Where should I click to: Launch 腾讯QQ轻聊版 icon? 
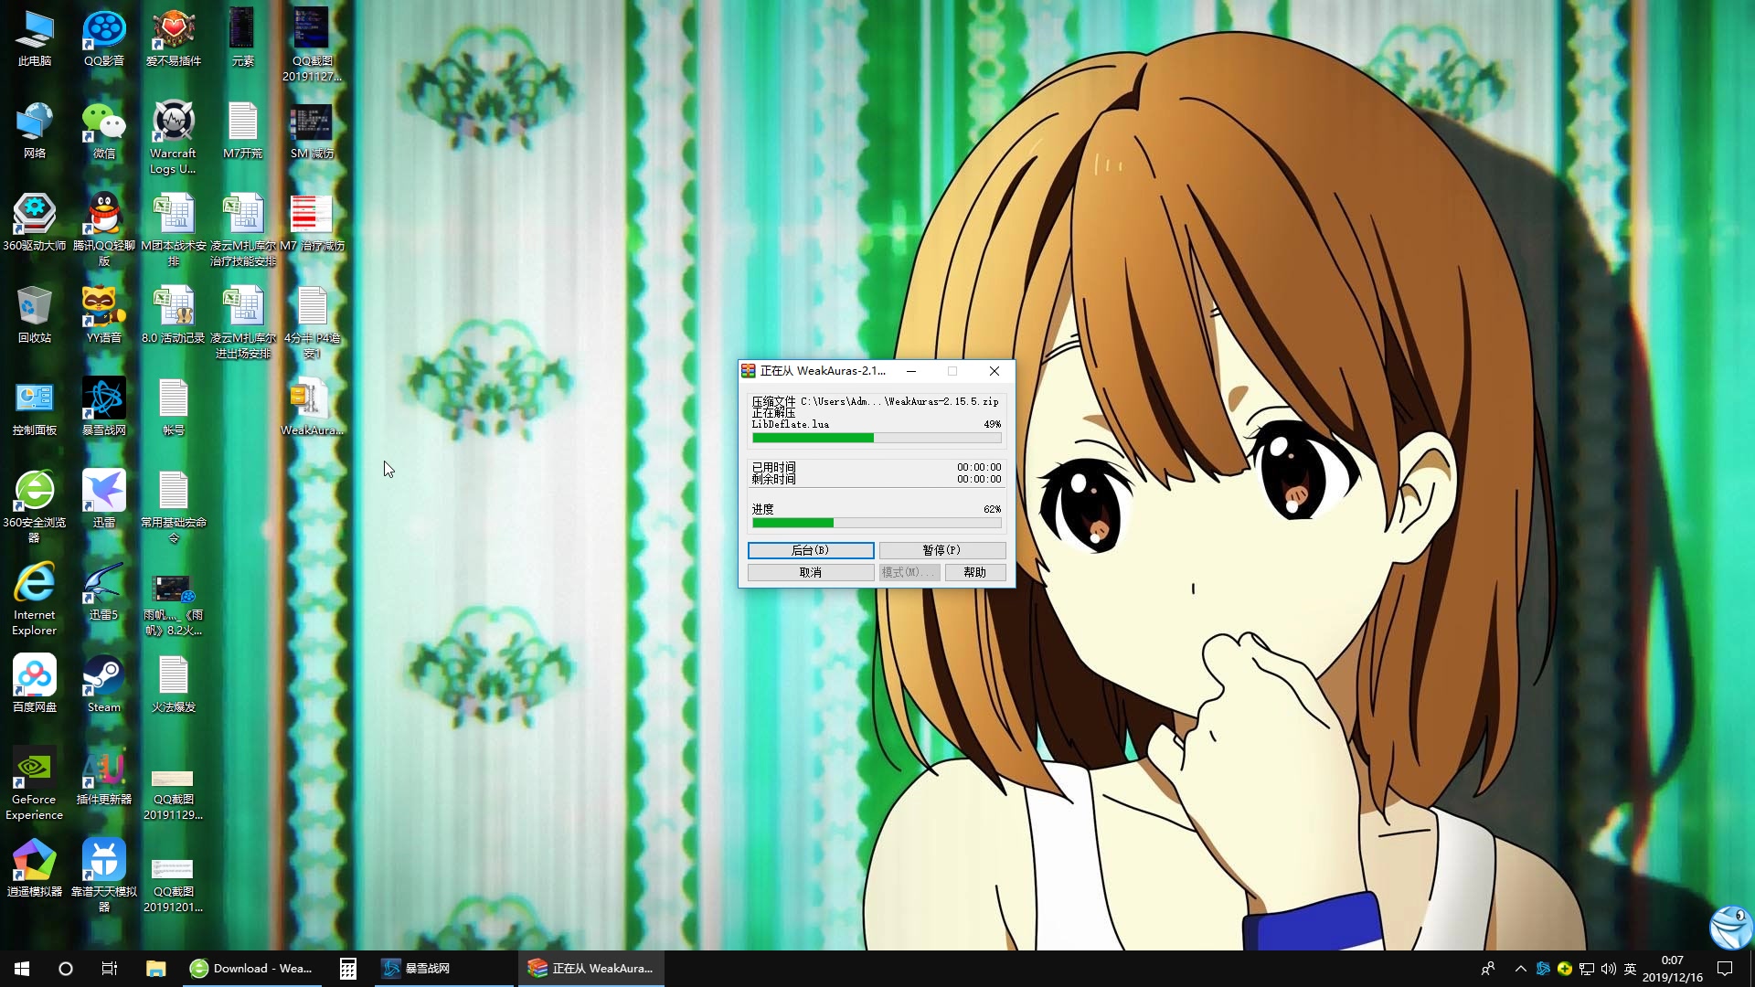tap(104, 230)
